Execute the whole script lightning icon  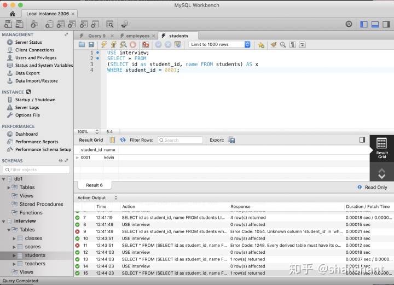tap(104, 45)
